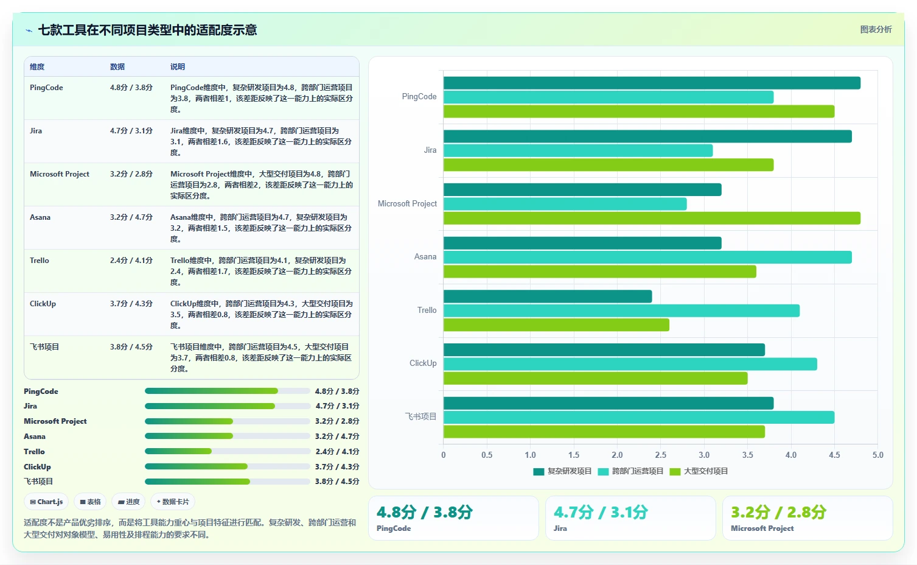Click Trello dark-teal 复杂研发项目 chart bar
Screen dimensions: 917x565
[548, 297]
